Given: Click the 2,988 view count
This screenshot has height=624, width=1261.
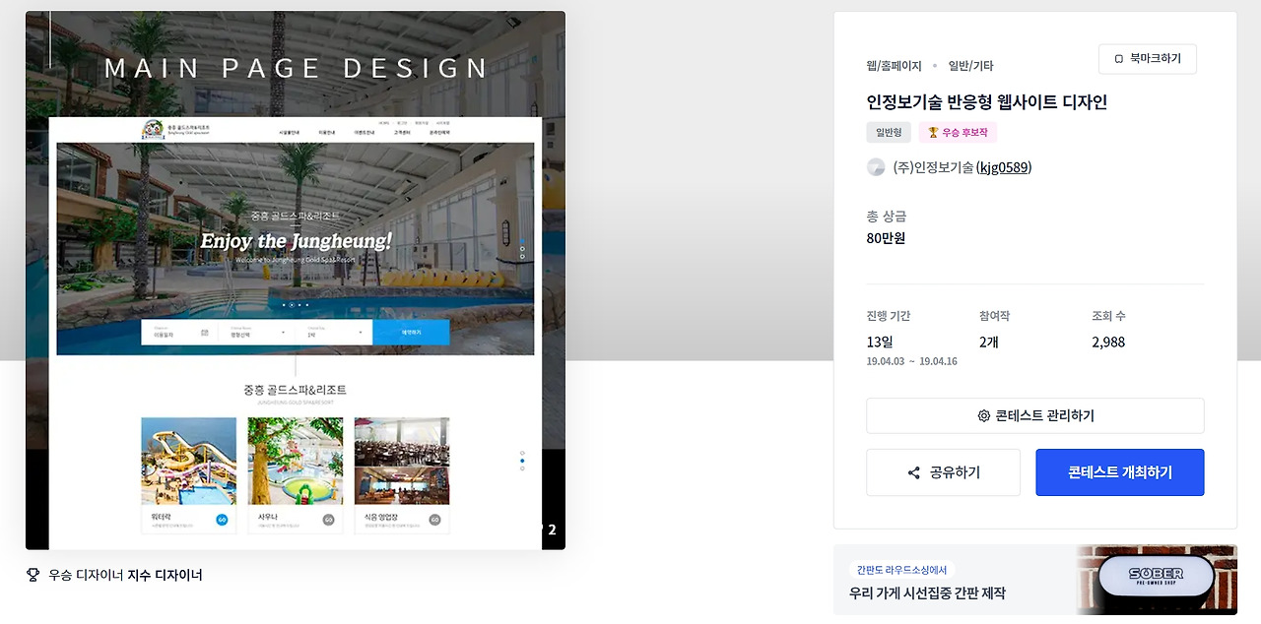Looking at the screenshot, I should [1108, 343].
